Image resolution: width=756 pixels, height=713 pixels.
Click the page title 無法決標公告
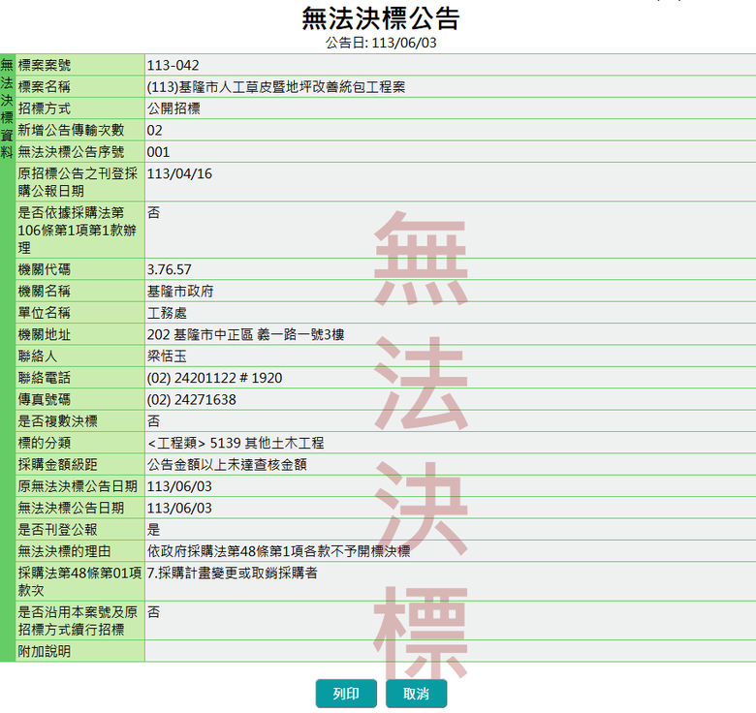click(x=381, y=18)
